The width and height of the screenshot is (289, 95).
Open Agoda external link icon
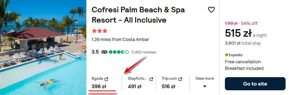tap(106, 79)
